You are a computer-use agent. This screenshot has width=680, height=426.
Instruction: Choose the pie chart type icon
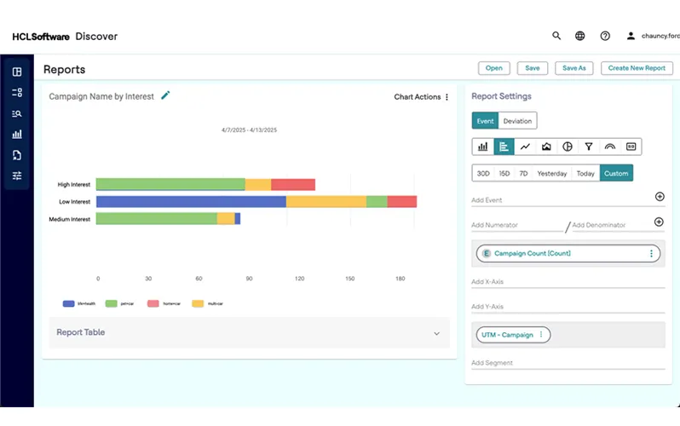(568, 147)
